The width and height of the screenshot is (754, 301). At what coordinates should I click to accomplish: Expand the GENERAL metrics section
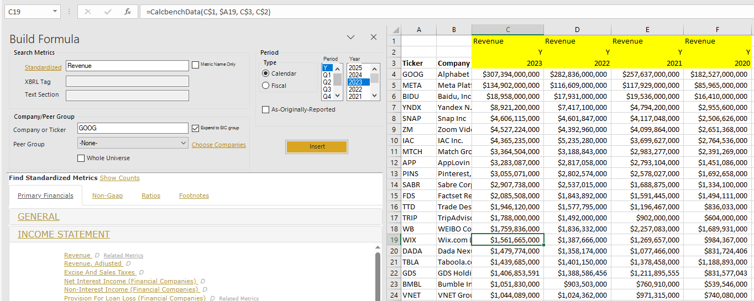[39, 217]
